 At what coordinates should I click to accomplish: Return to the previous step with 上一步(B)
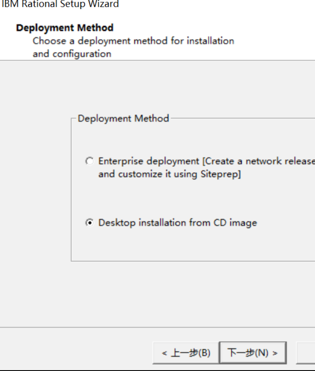click(186, 353)
